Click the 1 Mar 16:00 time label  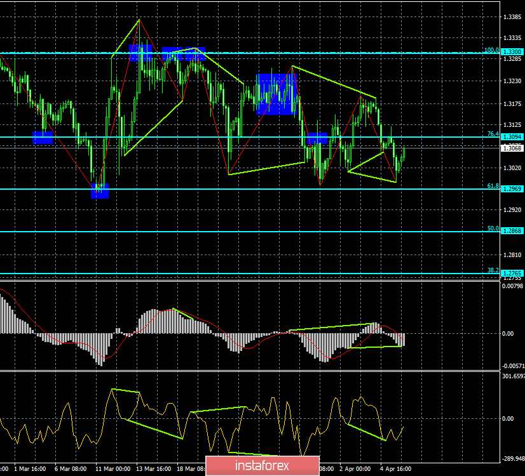coord(30,468)
